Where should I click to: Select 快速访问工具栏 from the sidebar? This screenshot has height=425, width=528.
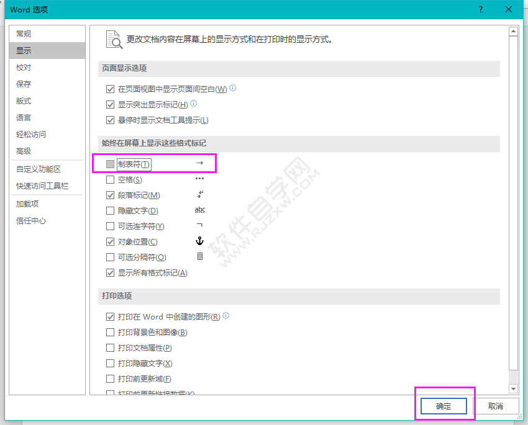pyautogui.click(x=40, y=185)
